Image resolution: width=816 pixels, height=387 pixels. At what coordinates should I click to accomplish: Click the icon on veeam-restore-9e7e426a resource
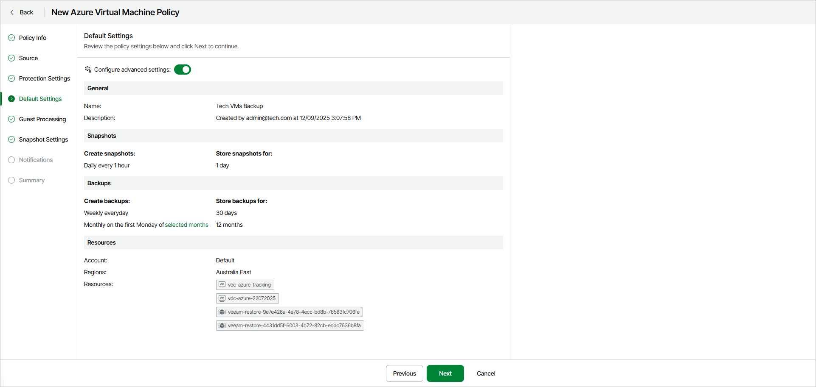(x=222, y=312)
